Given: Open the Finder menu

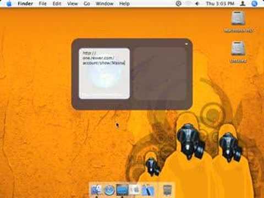Looking at the screenshot, I should coord(25,3).
